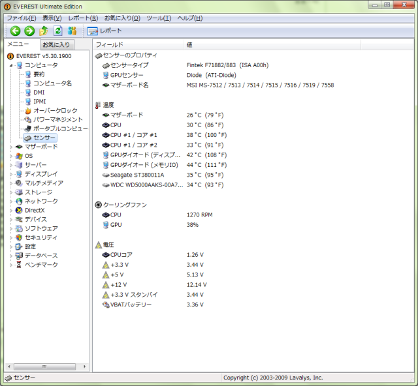
Task: Select the DMI tree item
Action: (39, 93)
